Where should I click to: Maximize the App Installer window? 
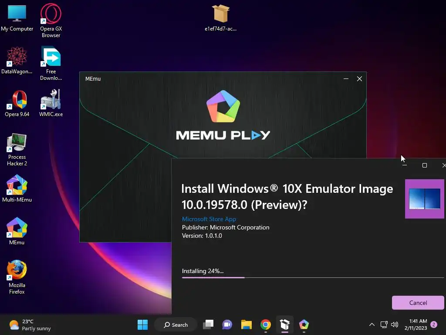coord(424,165)
